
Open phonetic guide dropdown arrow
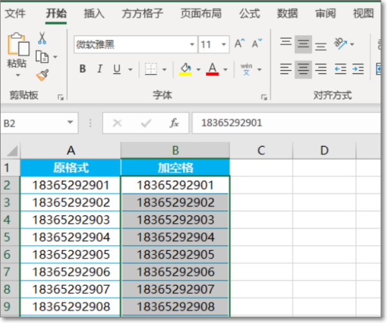pyautogui.click(x=259, y=69)
